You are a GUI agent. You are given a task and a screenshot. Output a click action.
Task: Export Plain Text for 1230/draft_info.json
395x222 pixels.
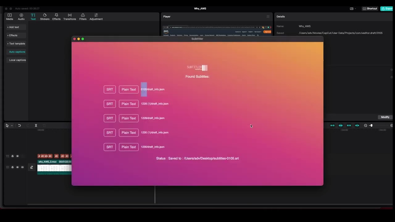tap(129, 147)
